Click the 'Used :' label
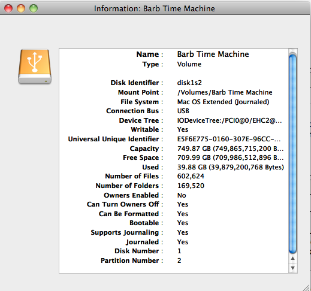Screen dimensions: 311x291 coord(153,167)
